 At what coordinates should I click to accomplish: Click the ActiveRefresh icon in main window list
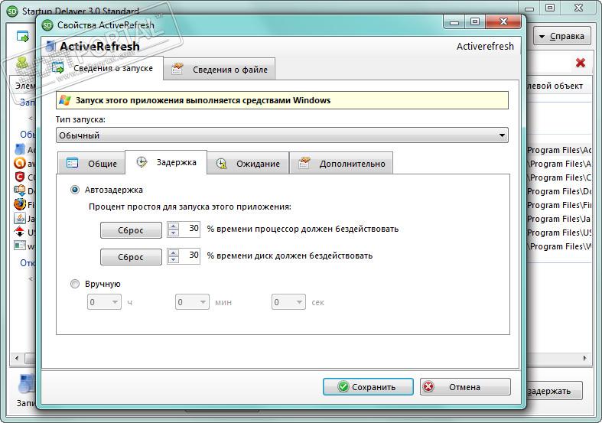(x=20, y=149)
